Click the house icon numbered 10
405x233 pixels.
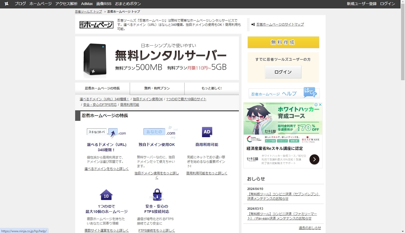tap(106, 195)
